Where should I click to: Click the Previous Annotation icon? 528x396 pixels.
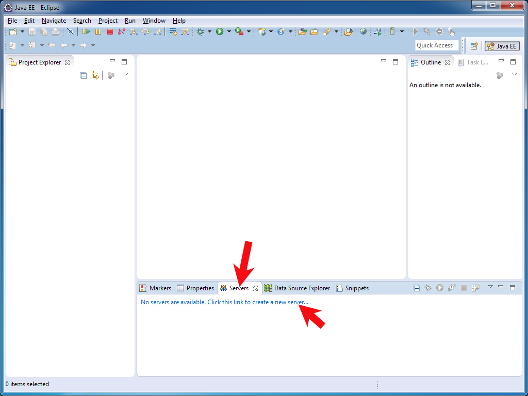point(32,45)
